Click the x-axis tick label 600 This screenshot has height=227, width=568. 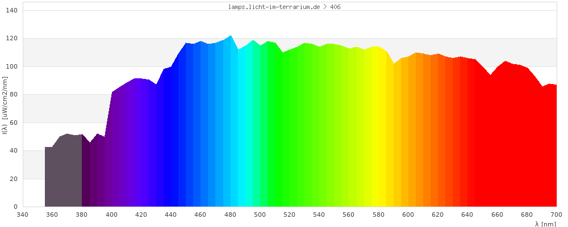408,215
